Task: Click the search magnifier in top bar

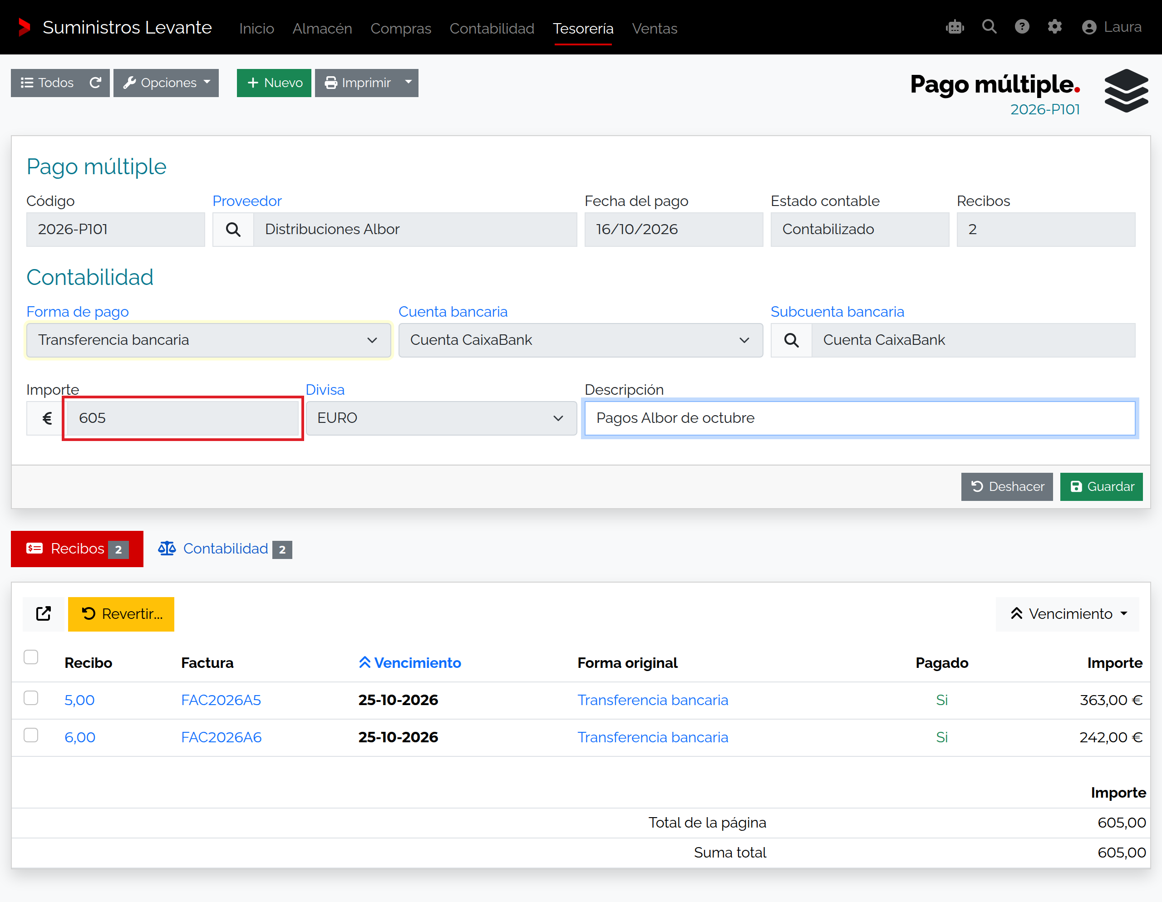Action: click(x=989, y=27)
